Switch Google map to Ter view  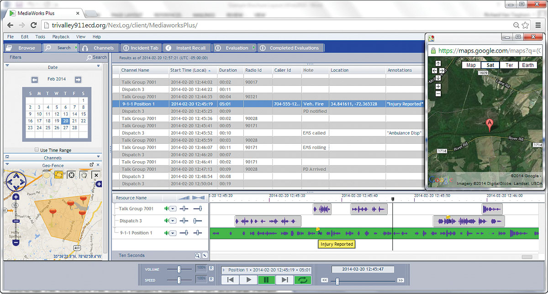pyautogui.click(x=509, y=65)
